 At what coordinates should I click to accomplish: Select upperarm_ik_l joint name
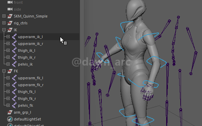click(30, 37)
